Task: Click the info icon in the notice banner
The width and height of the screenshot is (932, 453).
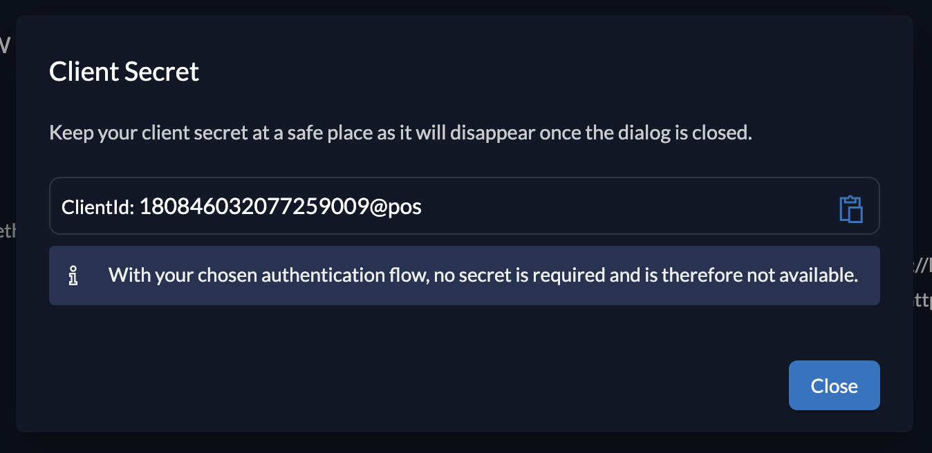Action: [x=74, y=276]
